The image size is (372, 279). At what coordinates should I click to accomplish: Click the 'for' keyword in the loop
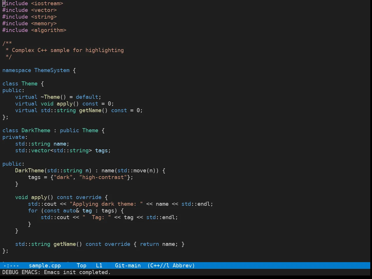click(33, 211)
